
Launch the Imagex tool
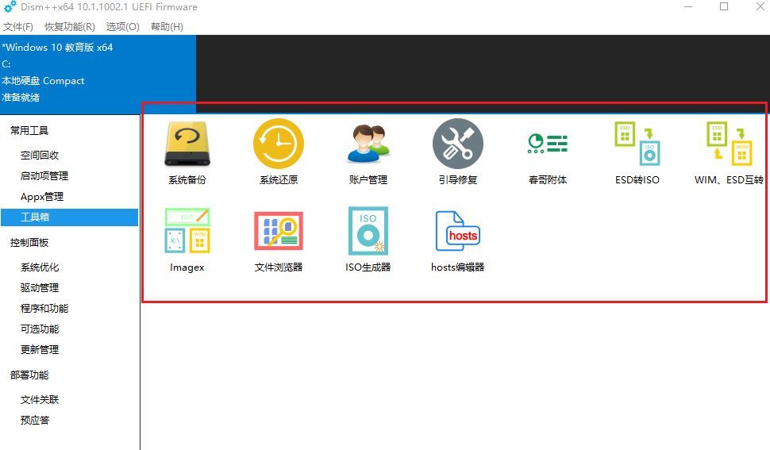click(187, 240)
